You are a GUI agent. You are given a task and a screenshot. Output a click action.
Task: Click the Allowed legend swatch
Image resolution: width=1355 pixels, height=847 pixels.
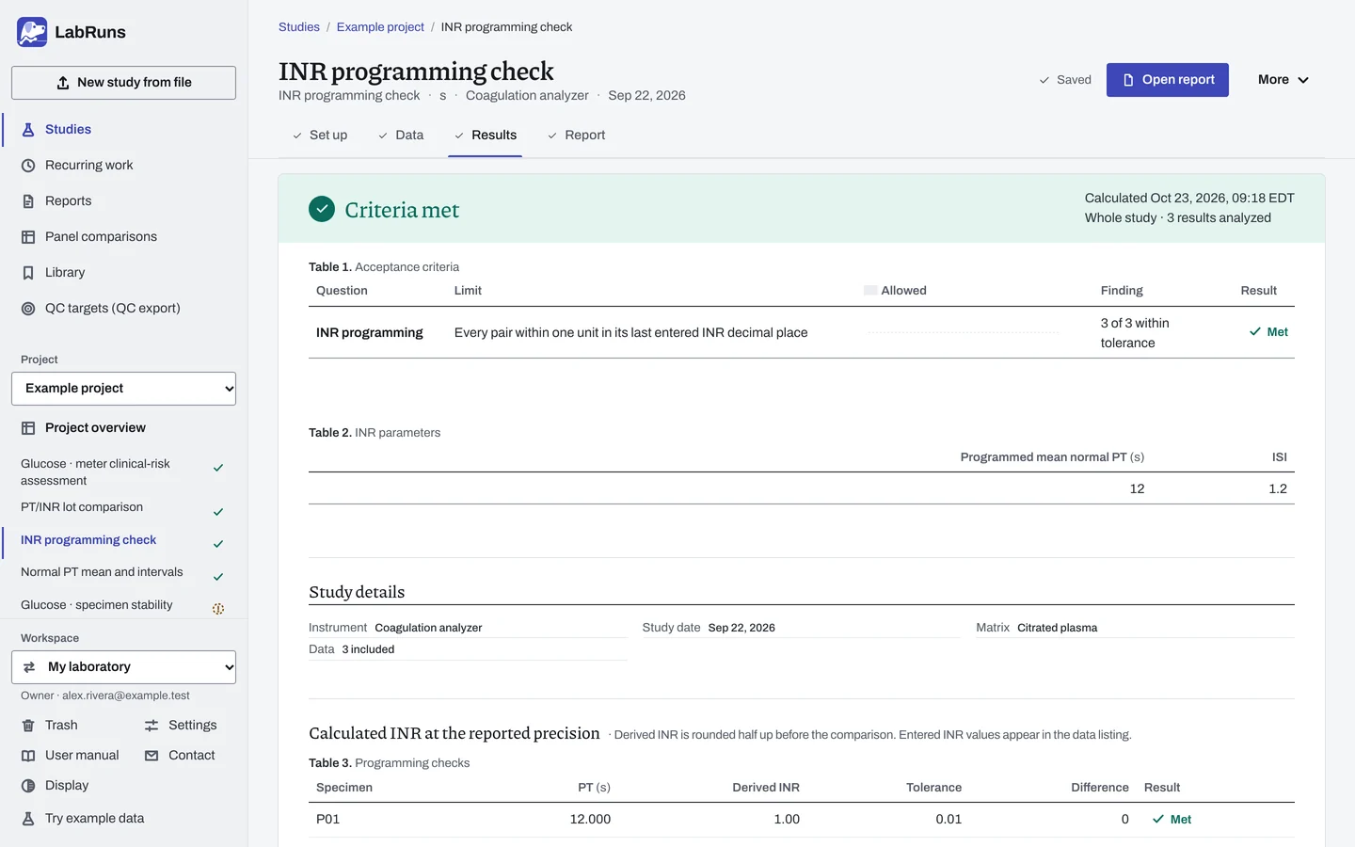pyautogui.click(x=870, y=291)
